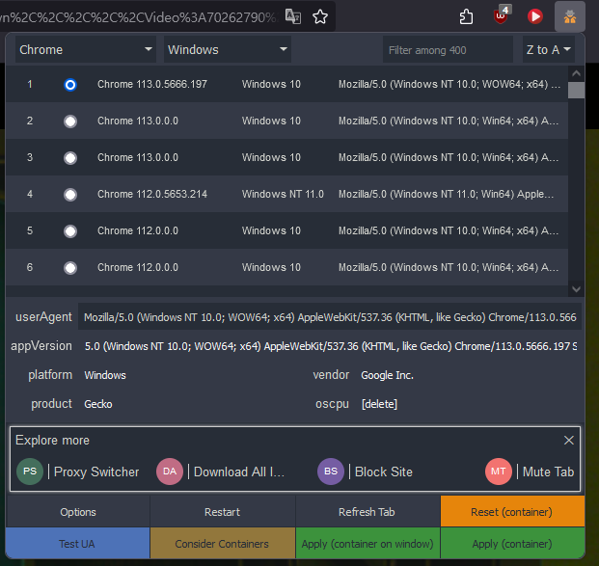The height and width of the screenshot is (566, 599).
Task: Click the Chrome 113.0.0.0 text in row 2
Action: click(138, 121)
